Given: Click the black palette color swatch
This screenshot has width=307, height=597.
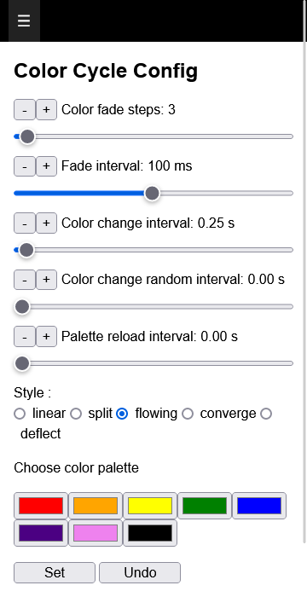Looking at the screenshot, I should (x=150, y=533).
